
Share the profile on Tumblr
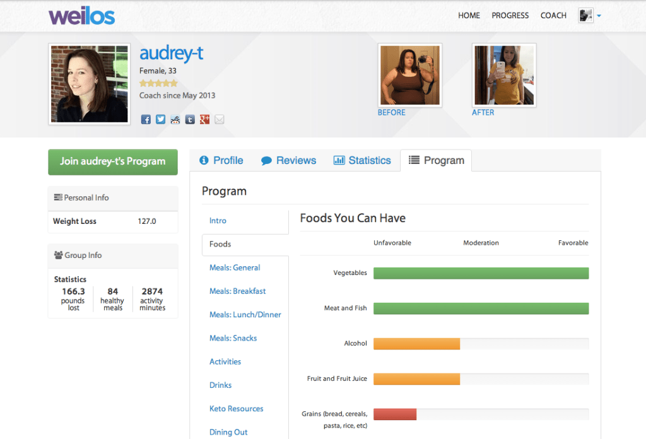point(190,119)
